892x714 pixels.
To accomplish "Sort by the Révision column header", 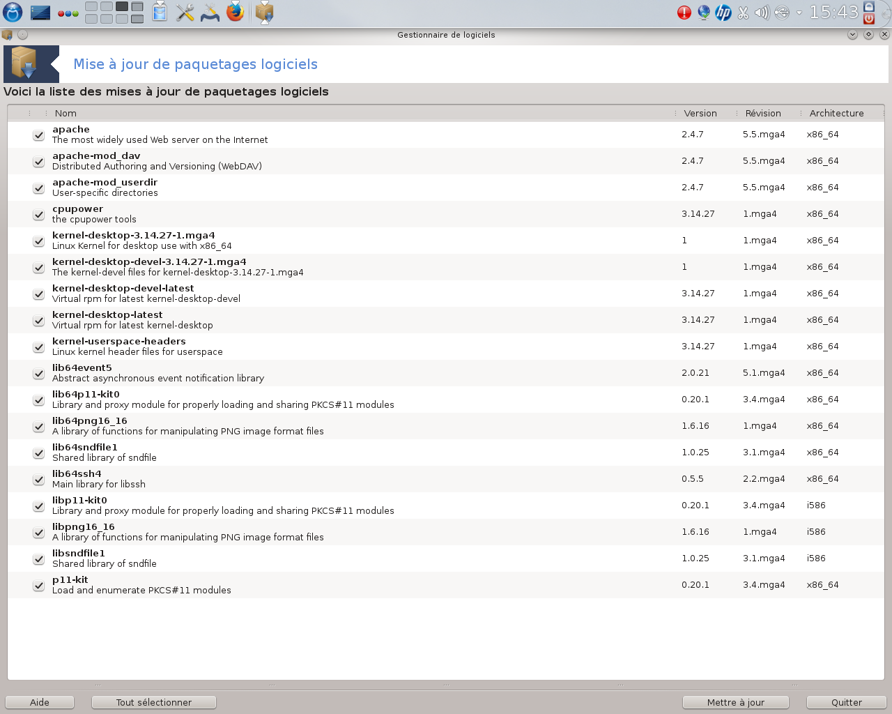I will tap(763, 113).
